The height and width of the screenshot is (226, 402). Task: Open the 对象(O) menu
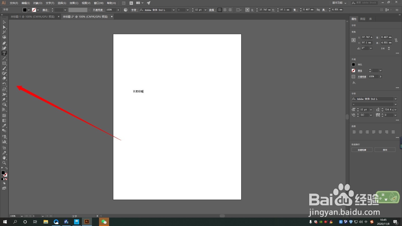(38, 3)
